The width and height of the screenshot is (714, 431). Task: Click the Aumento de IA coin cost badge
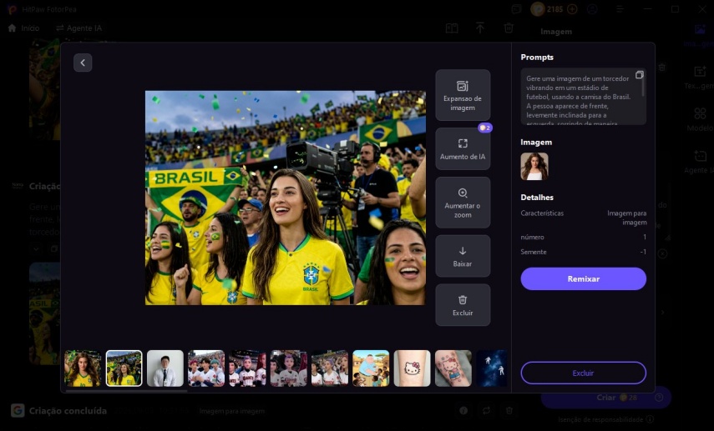click(x=485, y=128)
